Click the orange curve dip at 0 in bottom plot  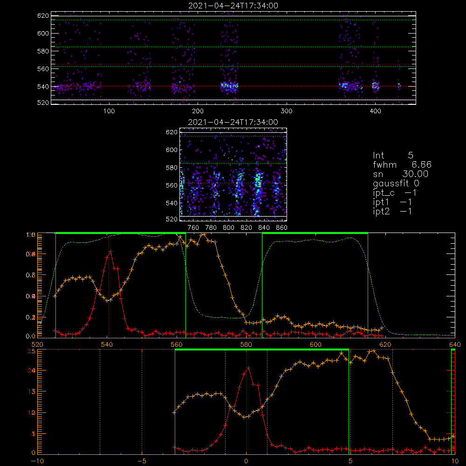pyautogui.click(x=245, y=417)
